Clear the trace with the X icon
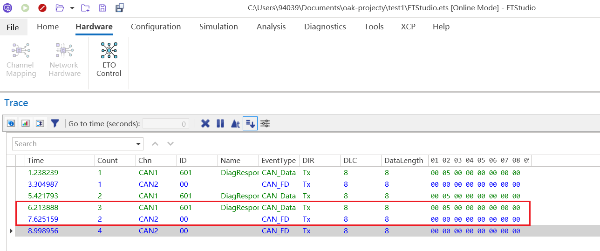Screen dimensions: 600x251 [205, 123]
